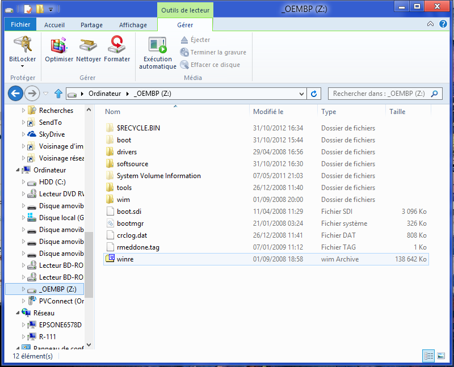Collapse the Ordinateur tree node
The height and width of the screenshot is (367, 454).
click(x=18, y=170)
